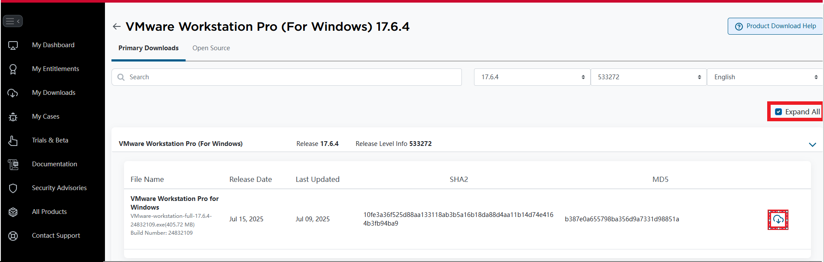The height and width of the screenshot is (262, 824).
Task: Open the 17.6.4 version dropdown
Action: coord(532,77)
